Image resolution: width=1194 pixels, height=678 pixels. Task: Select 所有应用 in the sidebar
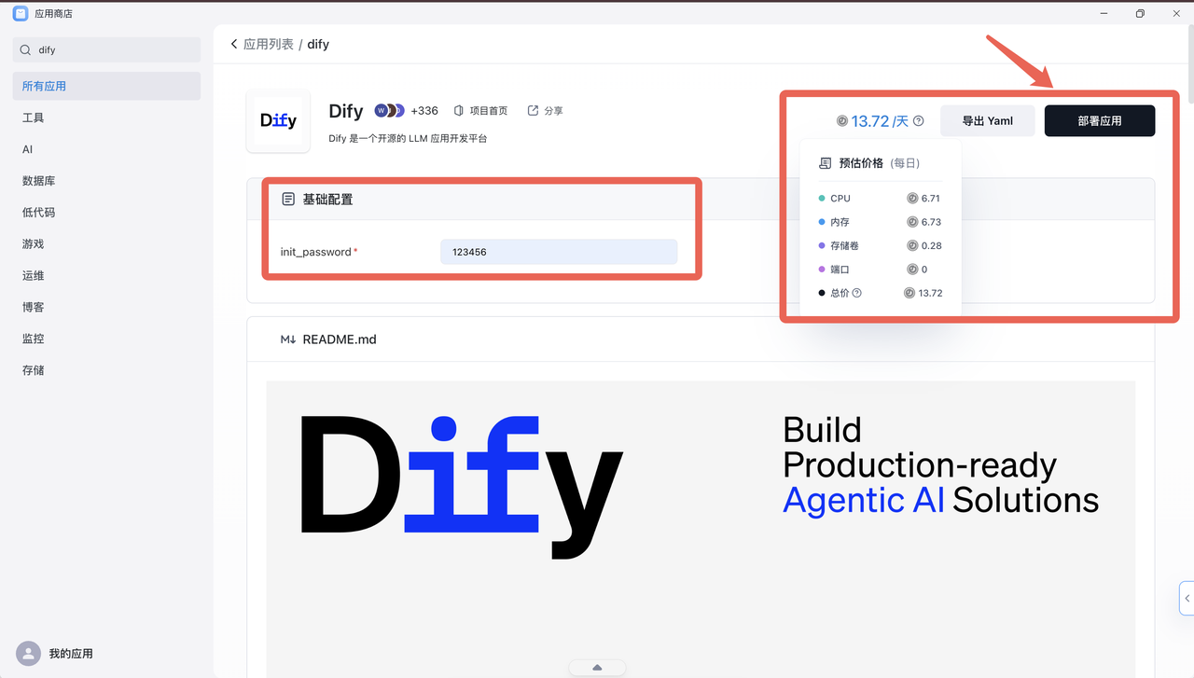[106, 86]
